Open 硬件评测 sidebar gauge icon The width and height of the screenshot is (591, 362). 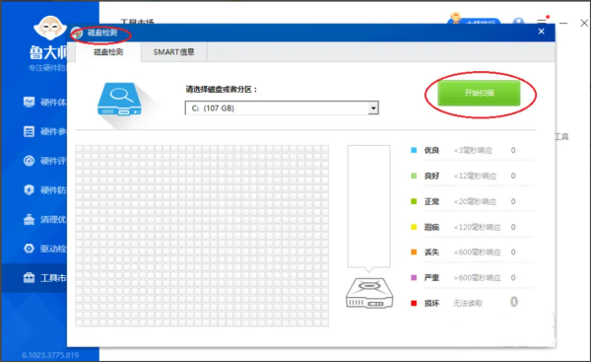coord(29,161)
